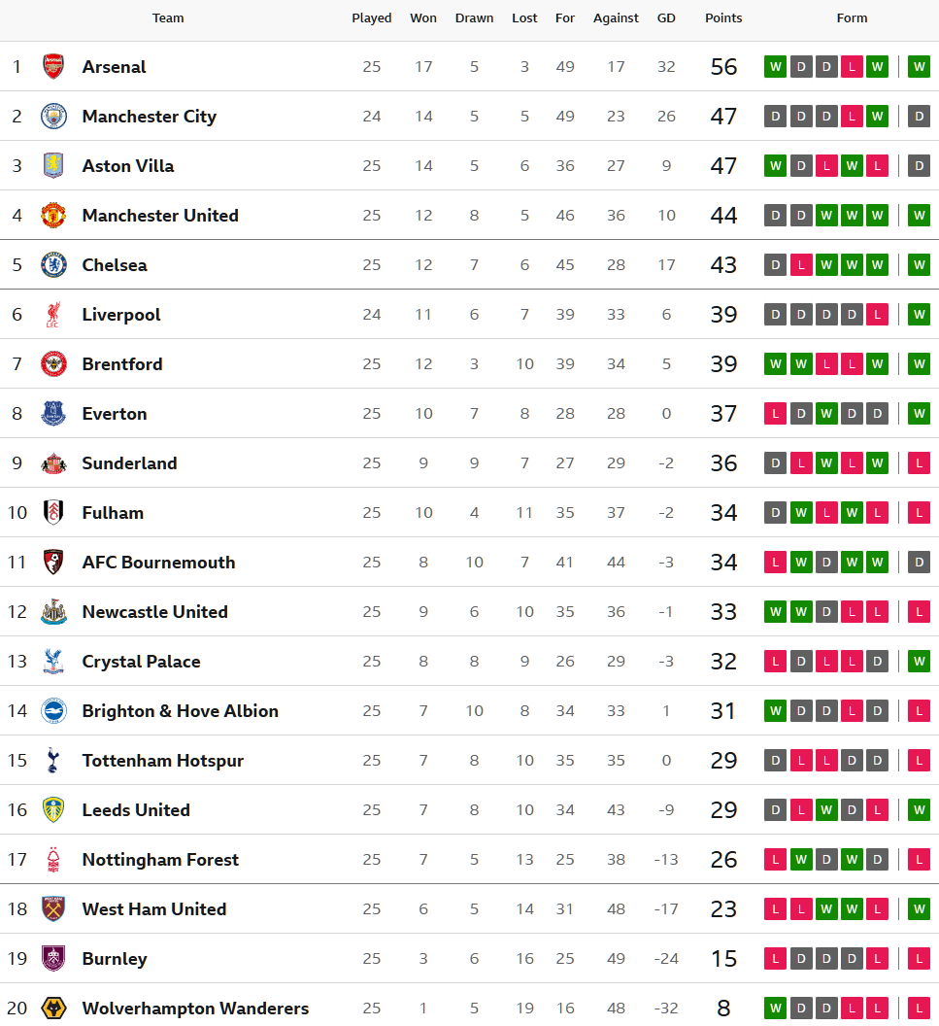Open the Nottingham Forest team page
This screenshot has width=939, height=1026.
point(160,860)
